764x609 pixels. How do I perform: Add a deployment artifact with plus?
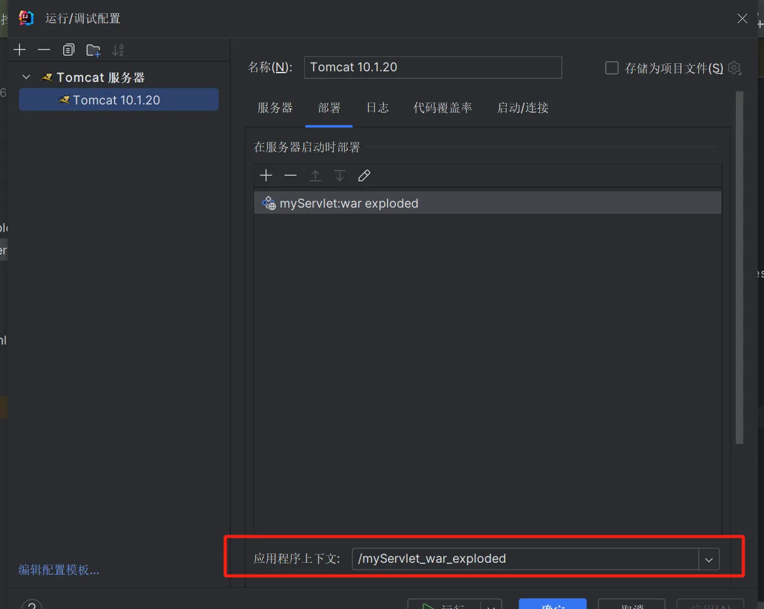coord(266,176)
